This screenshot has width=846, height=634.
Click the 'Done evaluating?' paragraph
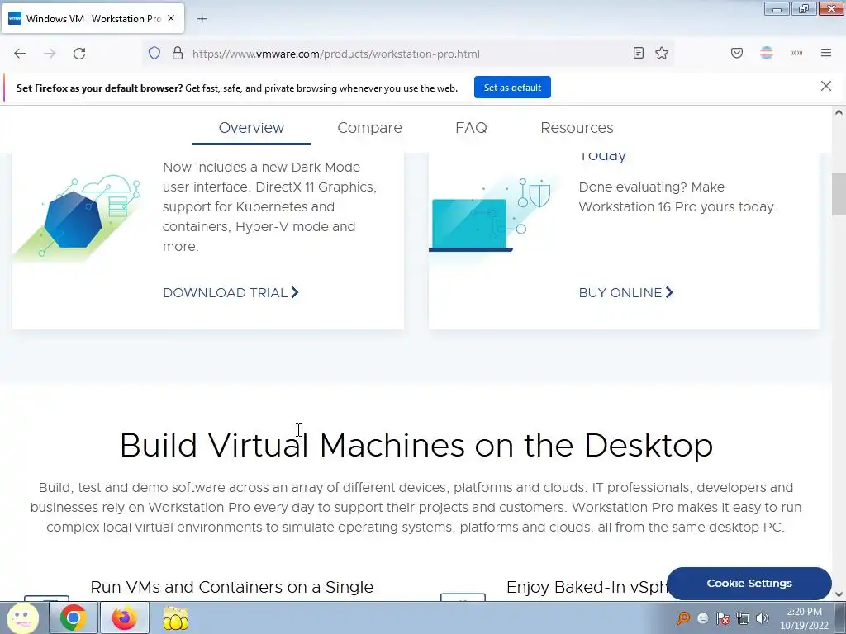coord(677,196)
